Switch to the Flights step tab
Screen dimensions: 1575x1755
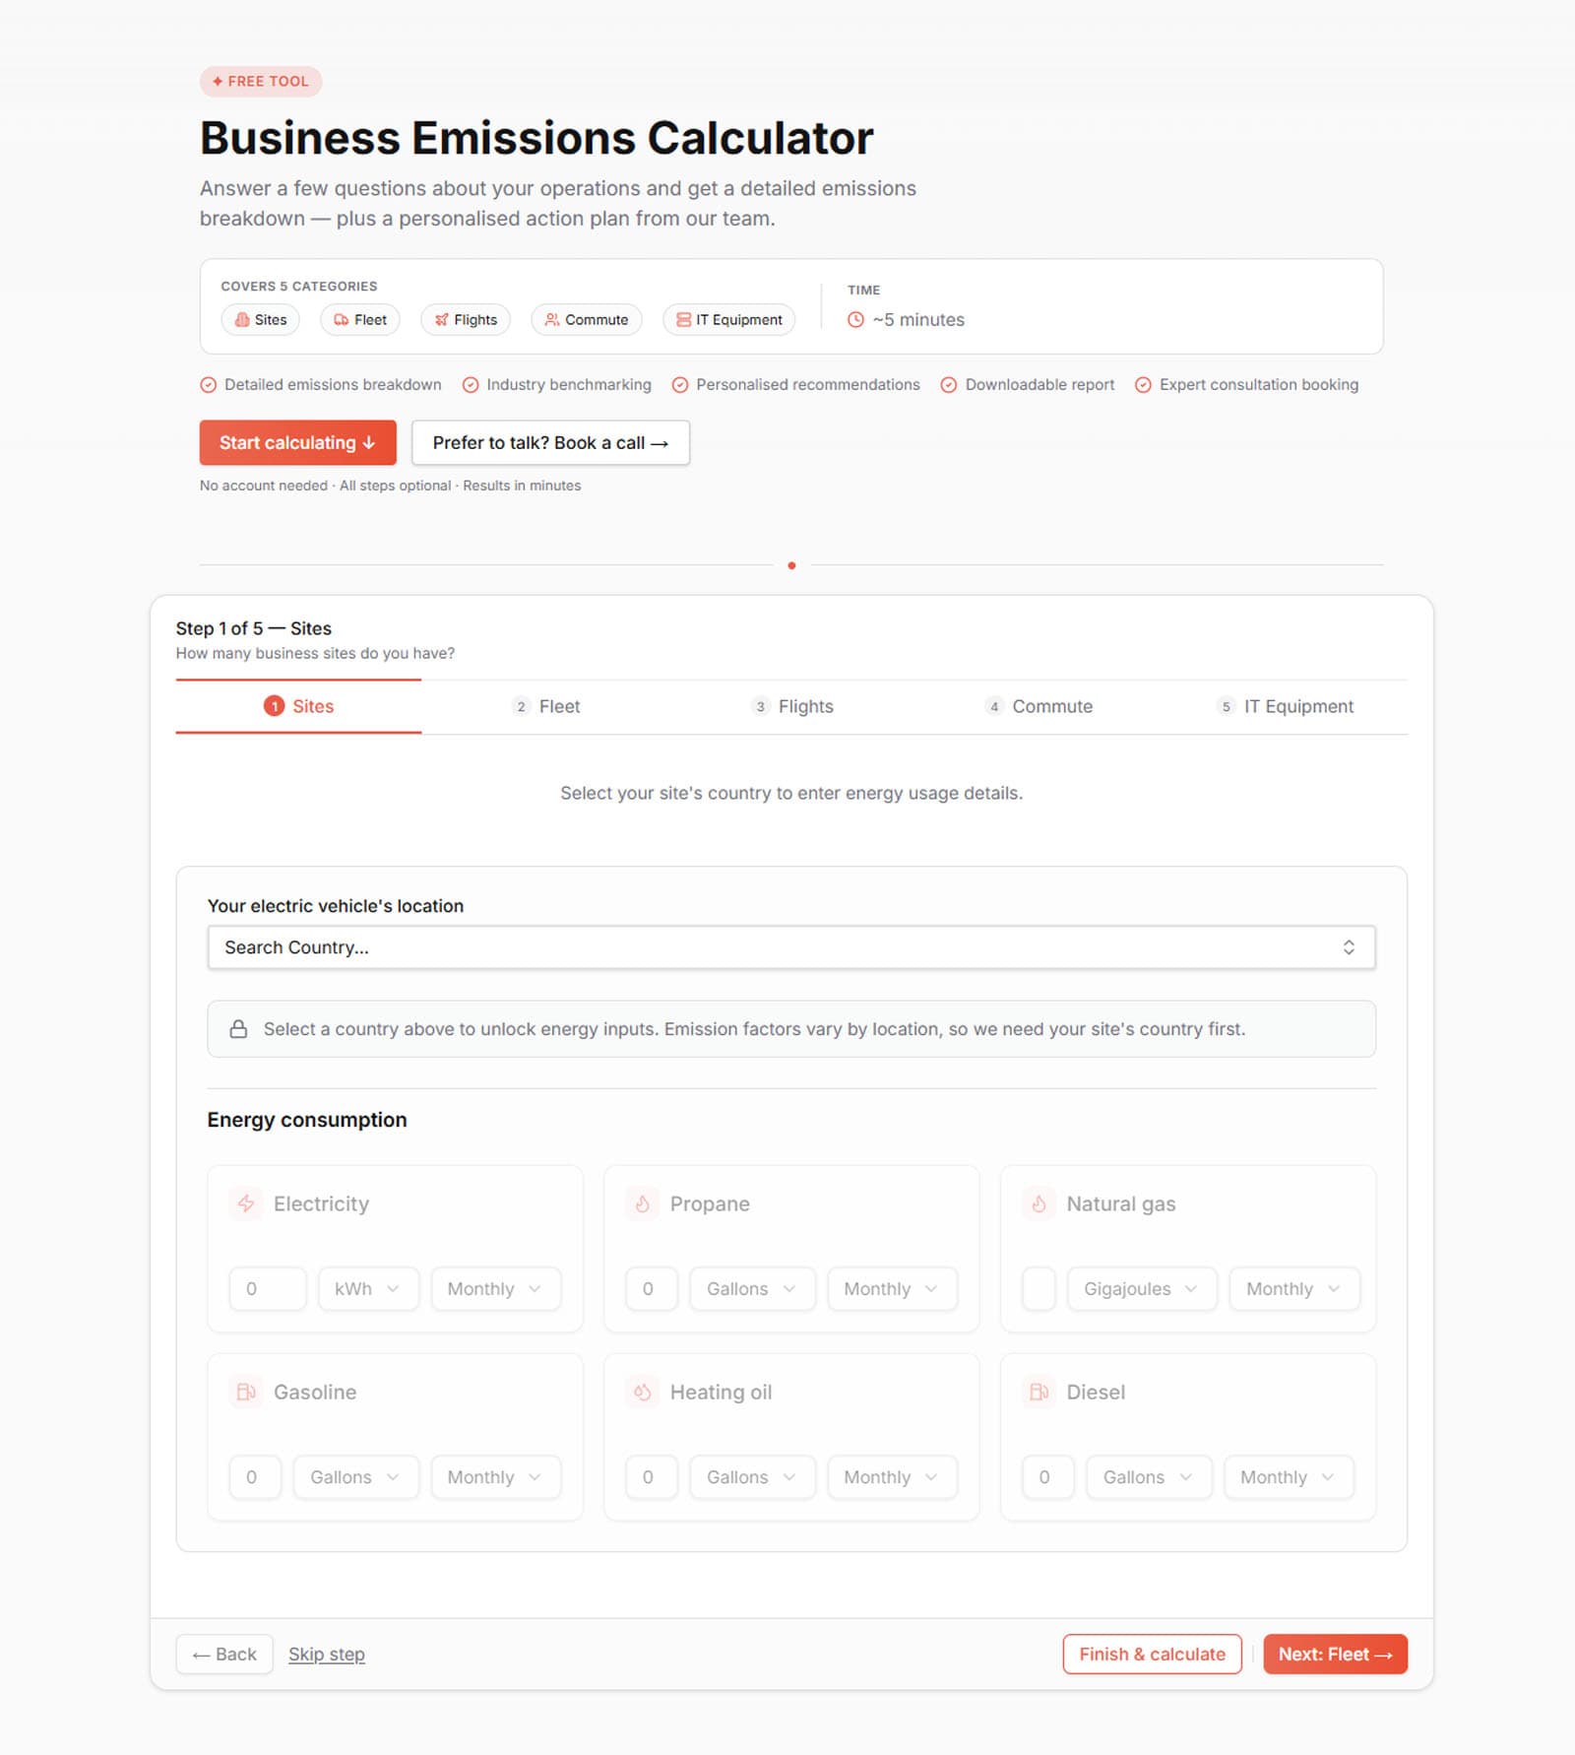[791, 706]
